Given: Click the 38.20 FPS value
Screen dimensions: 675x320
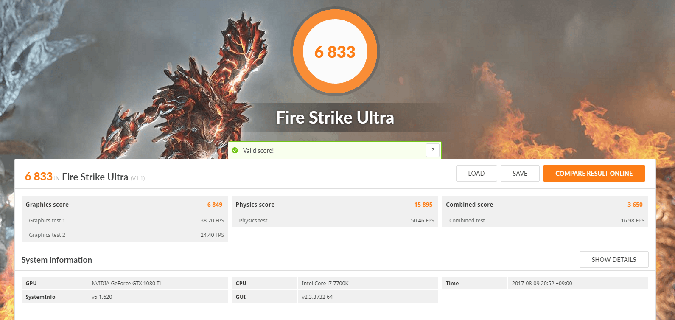Looking at the screenshot, I should pos(213,221).
